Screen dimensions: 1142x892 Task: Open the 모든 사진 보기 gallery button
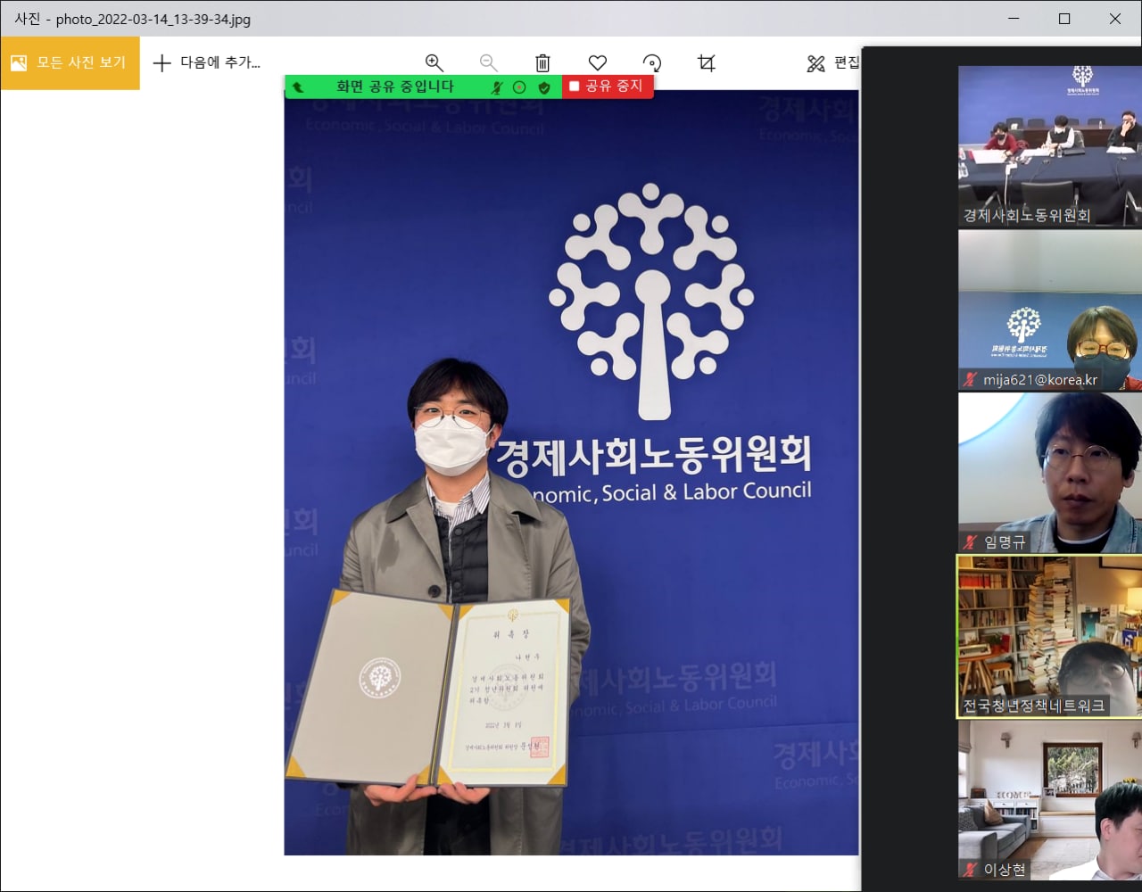tap(70, 62)
